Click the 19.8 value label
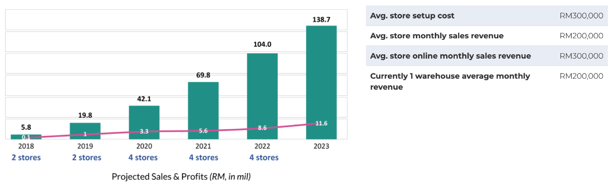The image size is (613, 187). click(x=85, y=115)
